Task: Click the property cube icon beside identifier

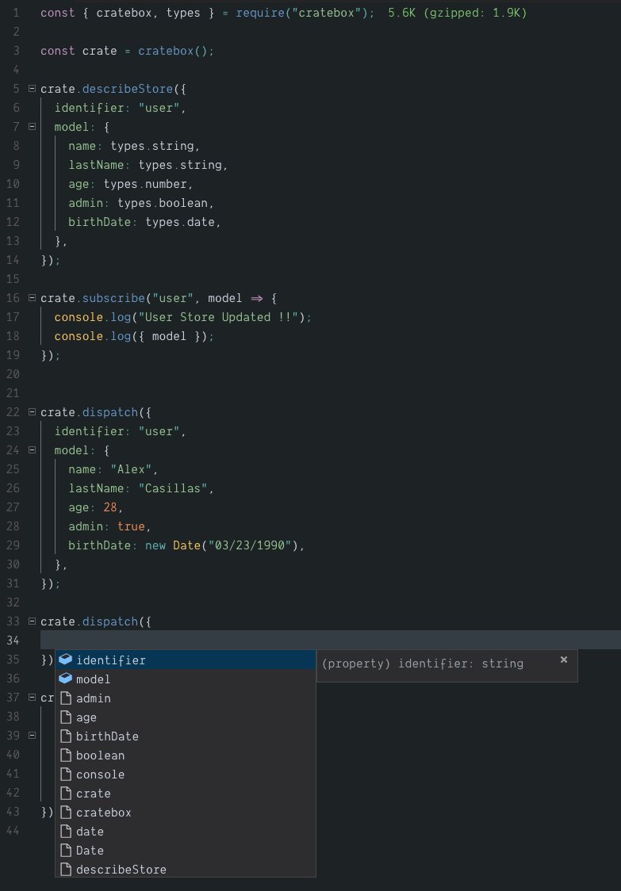Action: click(66, 660)
